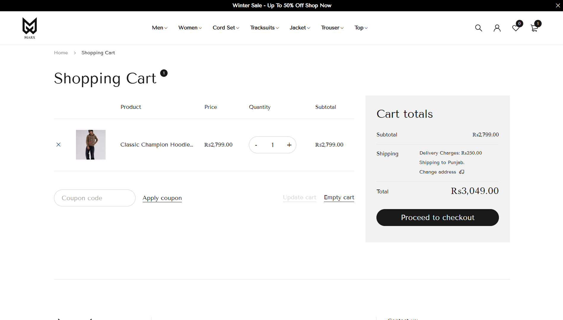The width and height of the screenshot is (563, 320).
Task: Decrease hoodie quantity with minus button
Action: [256, 145]
